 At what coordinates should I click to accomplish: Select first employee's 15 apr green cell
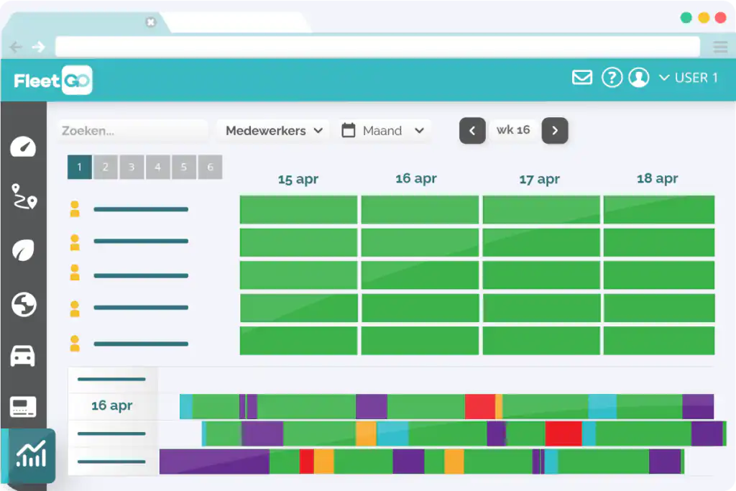point(298,209)
